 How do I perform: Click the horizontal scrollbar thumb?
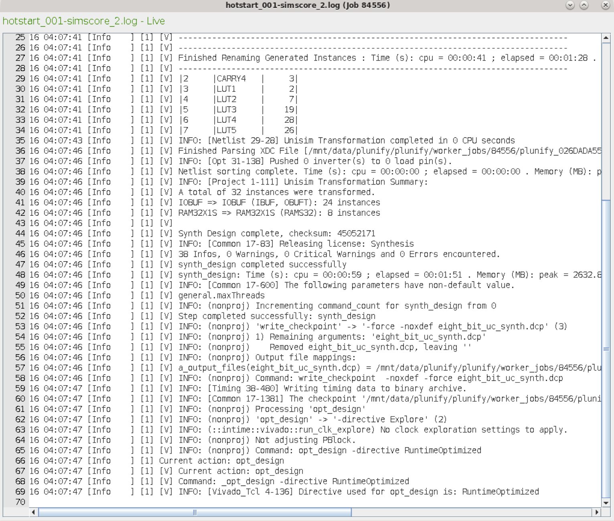(195, 512)
